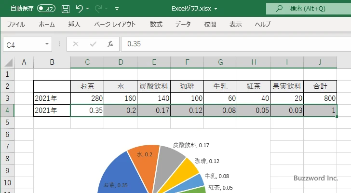Click cell containing 0.17
Image resolution: width=351 pixels, height=193 pixels.
click(x=154, y=110)
